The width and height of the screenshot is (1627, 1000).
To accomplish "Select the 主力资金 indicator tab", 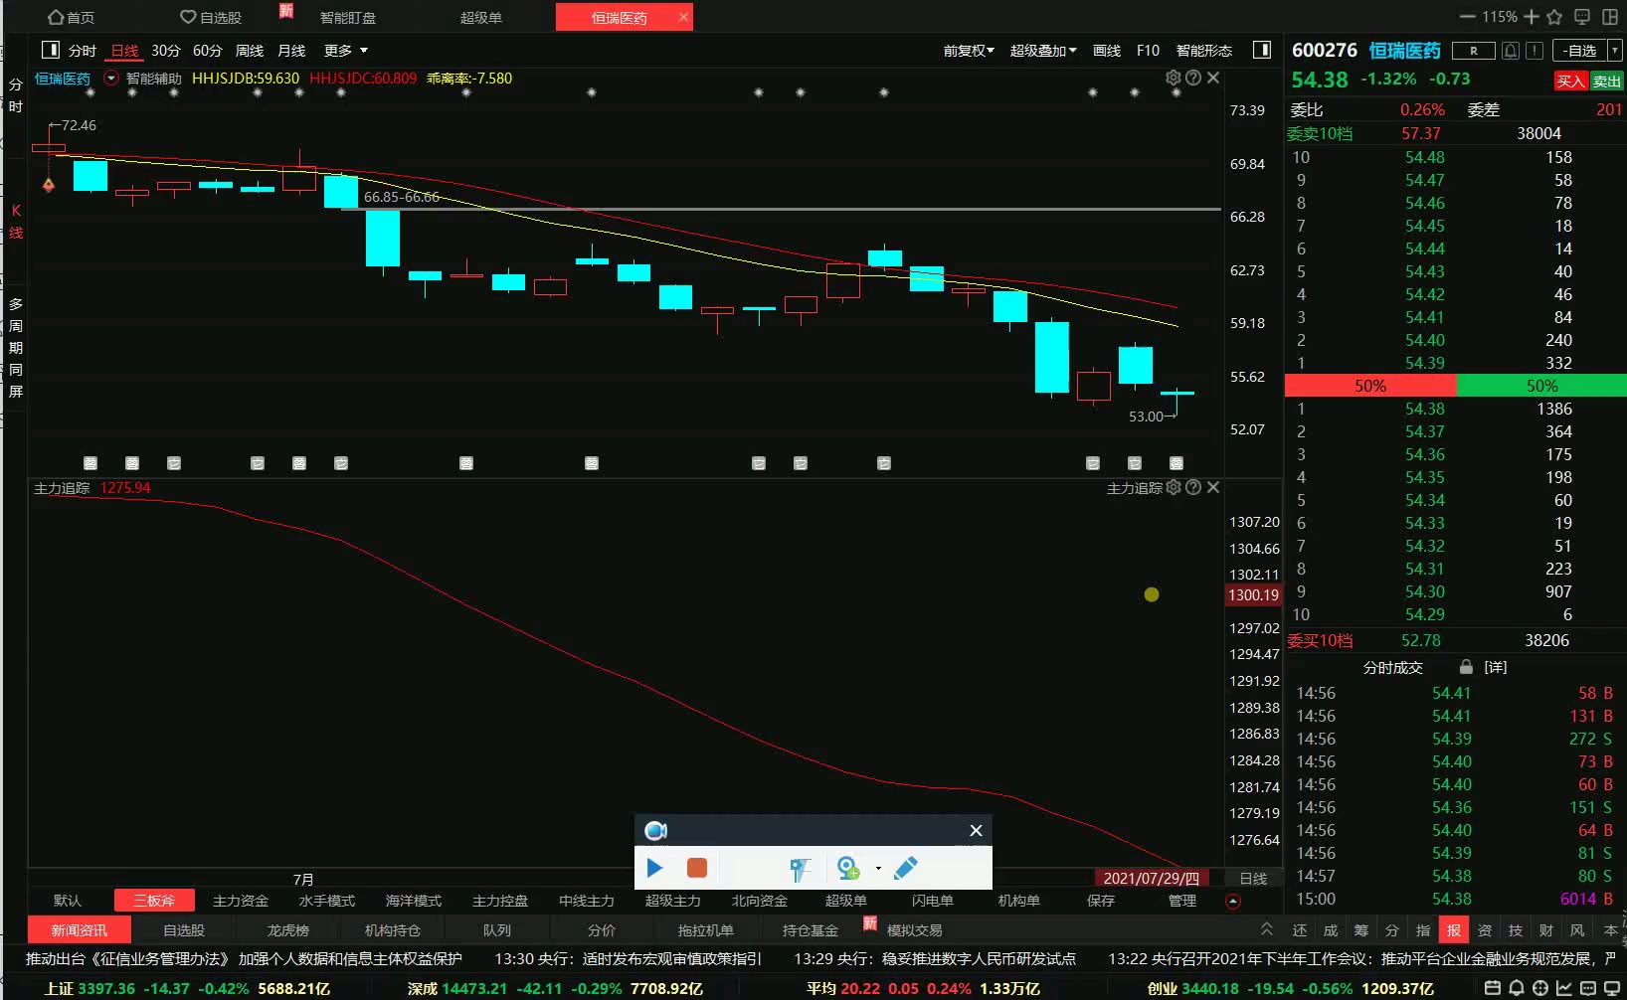I will (241, 901).
